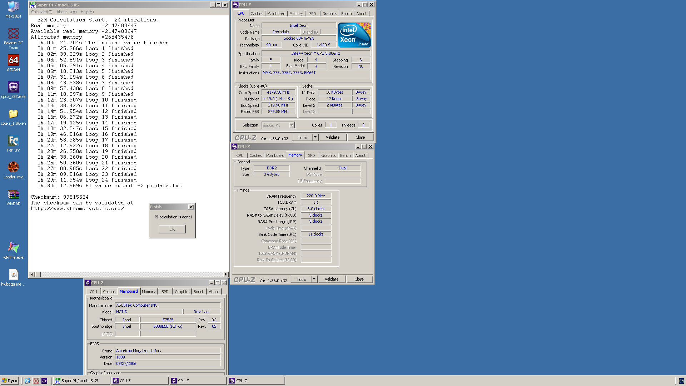Expand Tools dropdown arrow in Memory window
The height and width of the screenshot is (386, 686).
[314, 279]
